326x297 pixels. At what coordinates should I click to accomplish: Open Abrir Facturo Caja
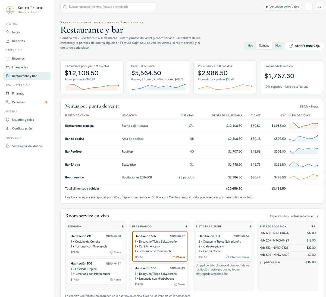[305, 46]
